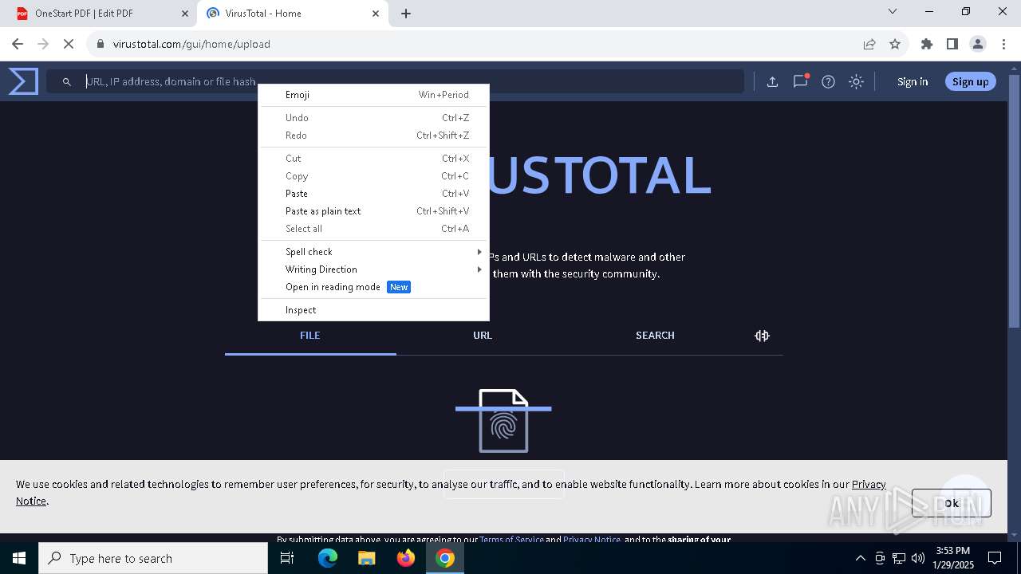Expand the Spell check submenu
The height and width of the screenshot is (574, 1021).
(x=373, y=252)
